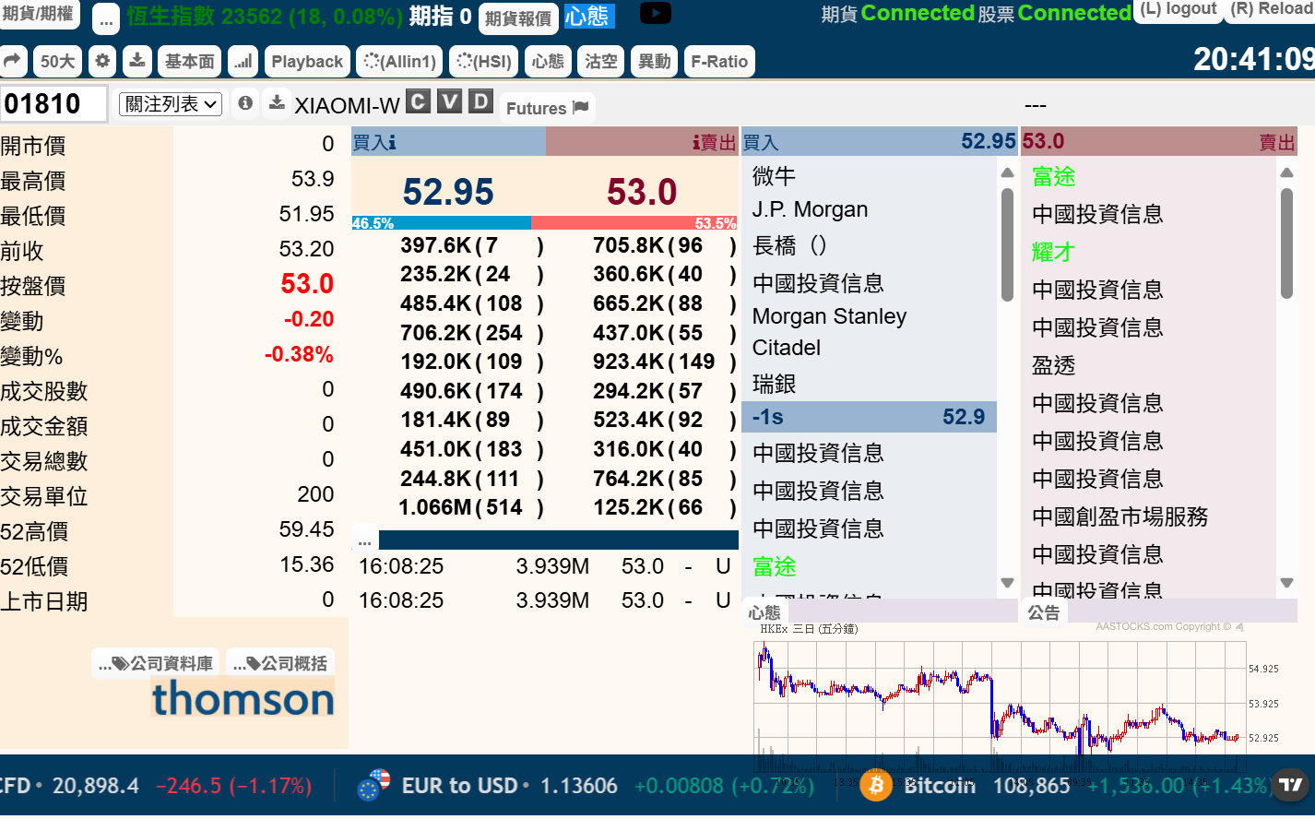The height and width of the screenshot is (819, 1315).
Task: Open the 期貨/期權 tab
Action: click(39, 14)
